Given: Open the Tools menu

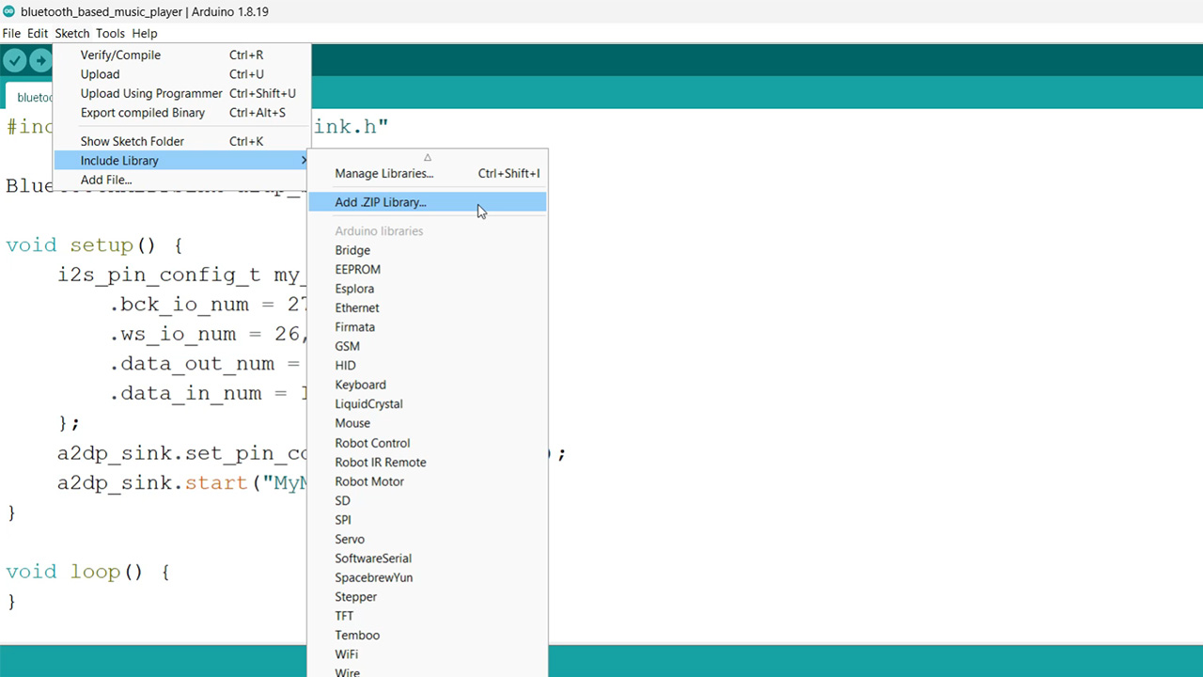Looking at the screenshot, I should (110, 33).
